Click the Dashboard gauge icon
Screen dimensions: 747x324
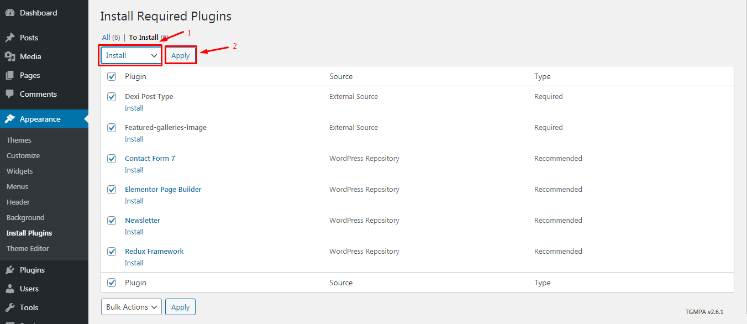point(10,13)
